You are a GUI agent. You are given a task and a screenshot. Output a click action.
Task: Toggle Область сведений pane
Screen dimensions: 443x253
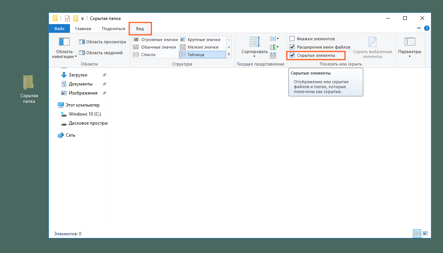(x=101, y=53)
